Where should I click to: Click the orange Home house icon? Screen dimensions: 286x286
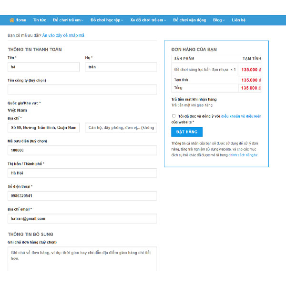(x=11, y=20)
